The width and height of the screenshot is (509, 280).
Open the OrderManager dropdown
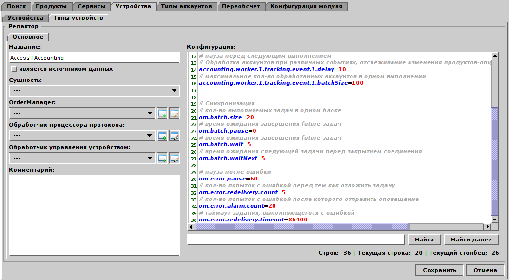[82, 113]
